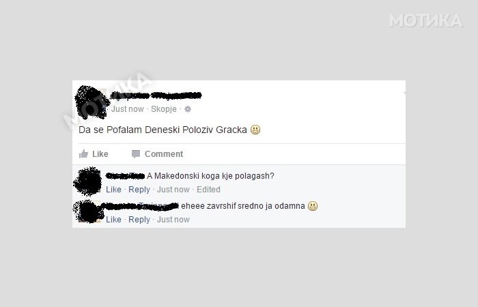478x307 pixels.
Task: Open first commenter's blurred profile picture
Action: [x=88, y=181]
